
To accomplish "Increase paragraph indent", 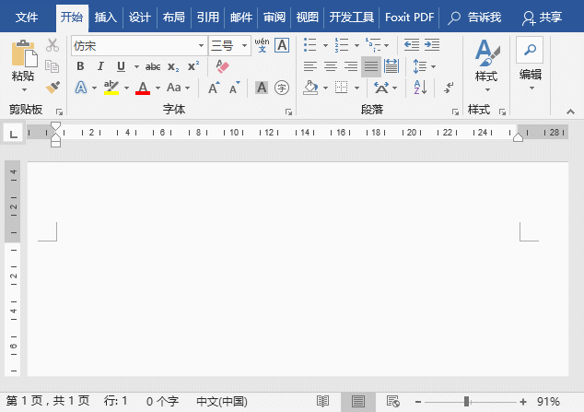I will pyautogui.click(x=432, y=45).
